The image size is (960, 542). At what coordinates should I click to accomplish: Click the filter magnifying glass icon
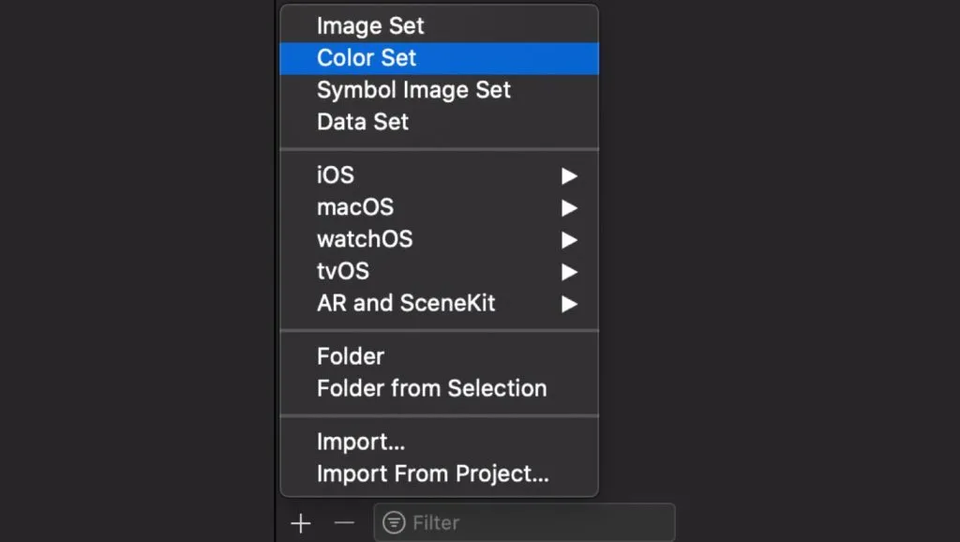point(395,522)
